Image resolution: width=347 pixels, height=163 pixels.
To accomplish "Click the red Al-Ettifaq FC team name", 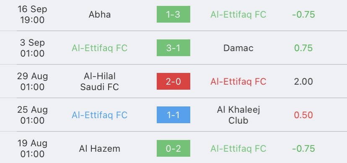I will 238,82.
